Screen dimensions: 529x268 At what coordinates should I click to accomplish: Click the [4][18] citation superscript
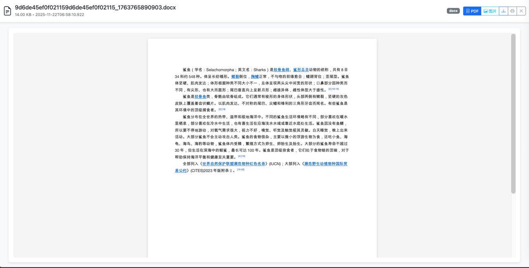[241, 156]
